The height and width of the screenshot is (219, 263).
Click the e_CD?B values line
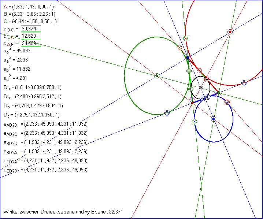pyautogui.click(x=46, y=170)
